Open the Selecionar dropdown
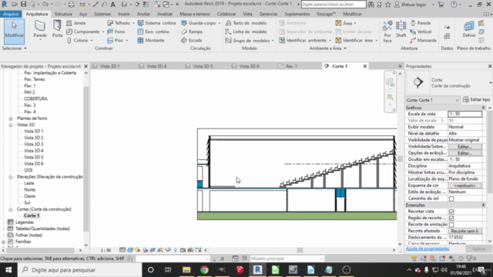The width and height of the screenshot is (493, 277). [x=15, y=48]
